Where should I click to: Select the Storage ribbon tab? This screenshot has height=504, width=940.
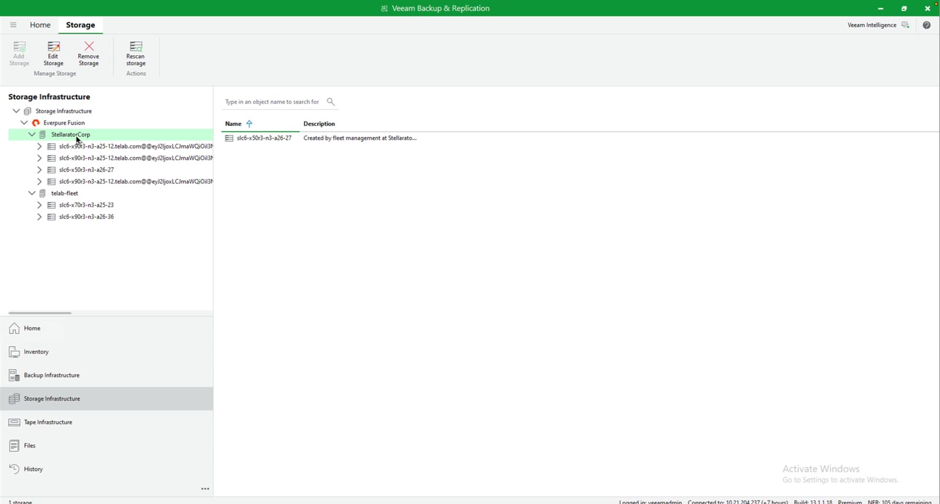point(80,25)
